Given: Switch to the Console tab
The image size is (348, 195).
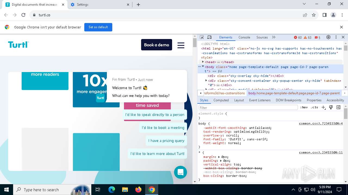Looking at the screenshot, I should click(244, 37).
